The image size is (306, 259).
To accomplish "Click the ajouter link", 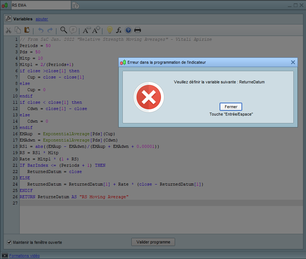I will [x=42, y=19].
